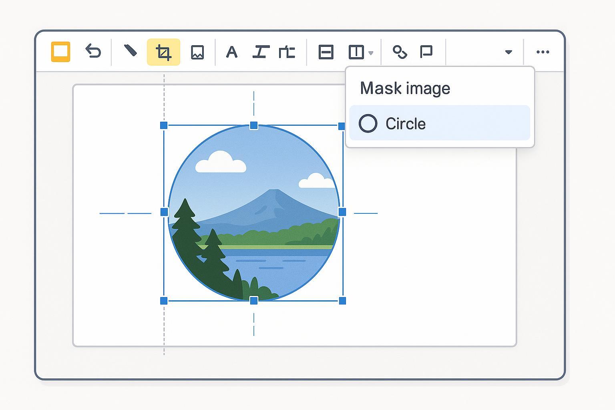Click the box with horizontal line icon
This screenshot has height=410, width=615.
click(326, 52)
